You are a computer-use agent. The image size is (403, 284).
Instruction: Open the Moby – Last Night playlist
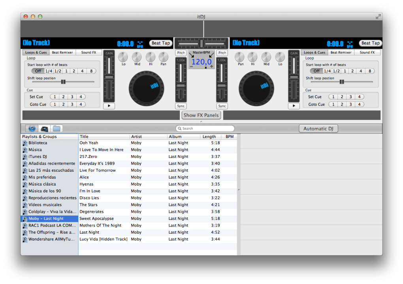point(46,219)
